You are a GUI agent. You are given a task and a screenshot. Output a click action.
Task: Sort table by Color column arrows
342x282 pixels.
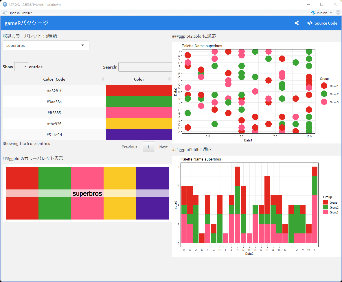point(169,79)
